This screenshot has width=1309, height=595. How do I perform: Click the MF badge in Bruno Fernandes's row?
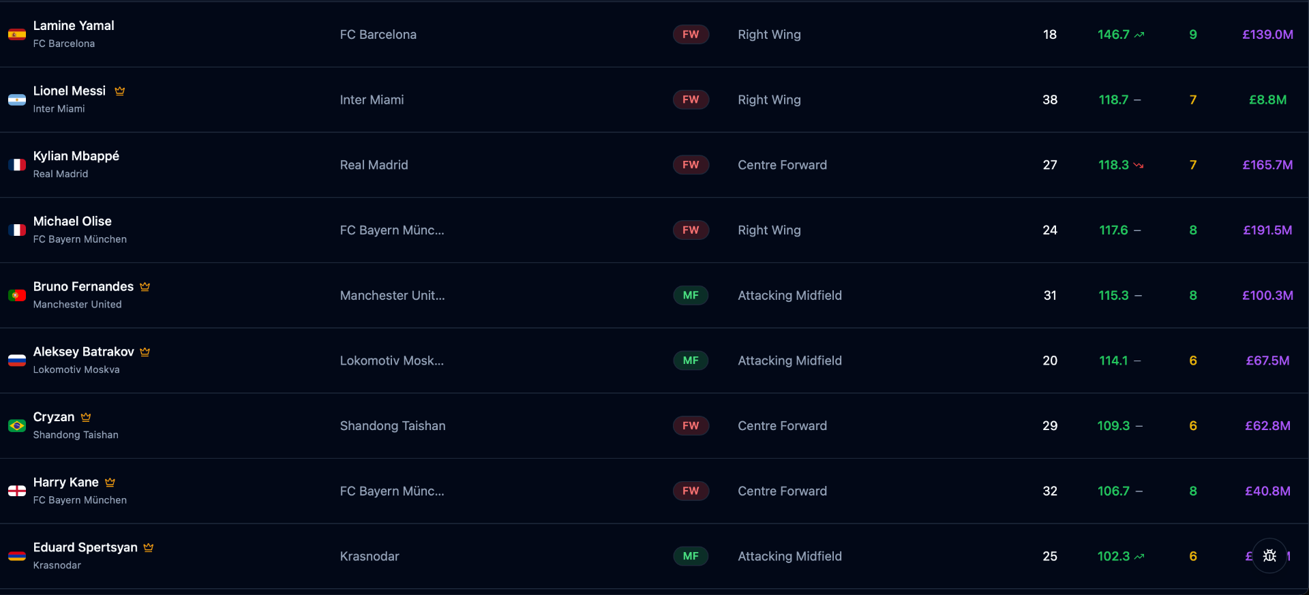click(x=691, y=296)
